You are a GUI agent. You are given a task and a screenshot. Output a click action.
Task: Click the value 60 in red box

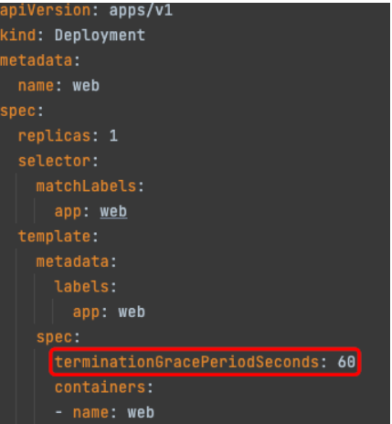pos(346,362)
